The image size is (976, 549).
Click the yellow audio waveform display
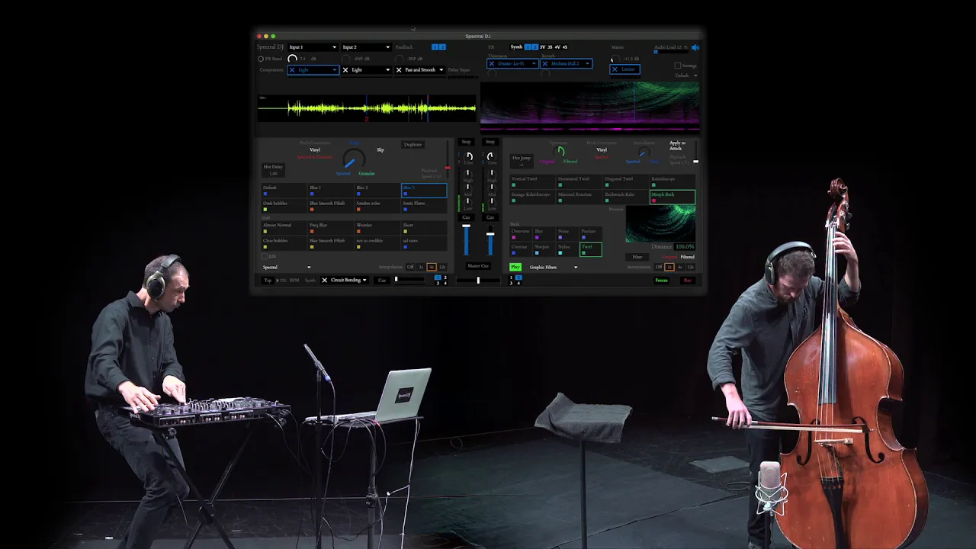coord(367,108)
